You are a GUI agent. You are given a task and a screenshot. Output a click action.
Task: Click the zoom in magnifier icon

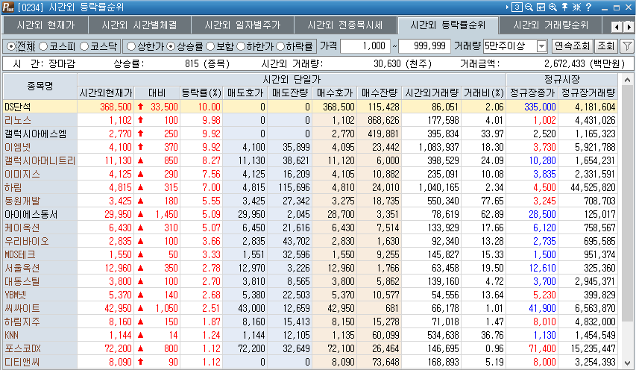click(552, 7)
